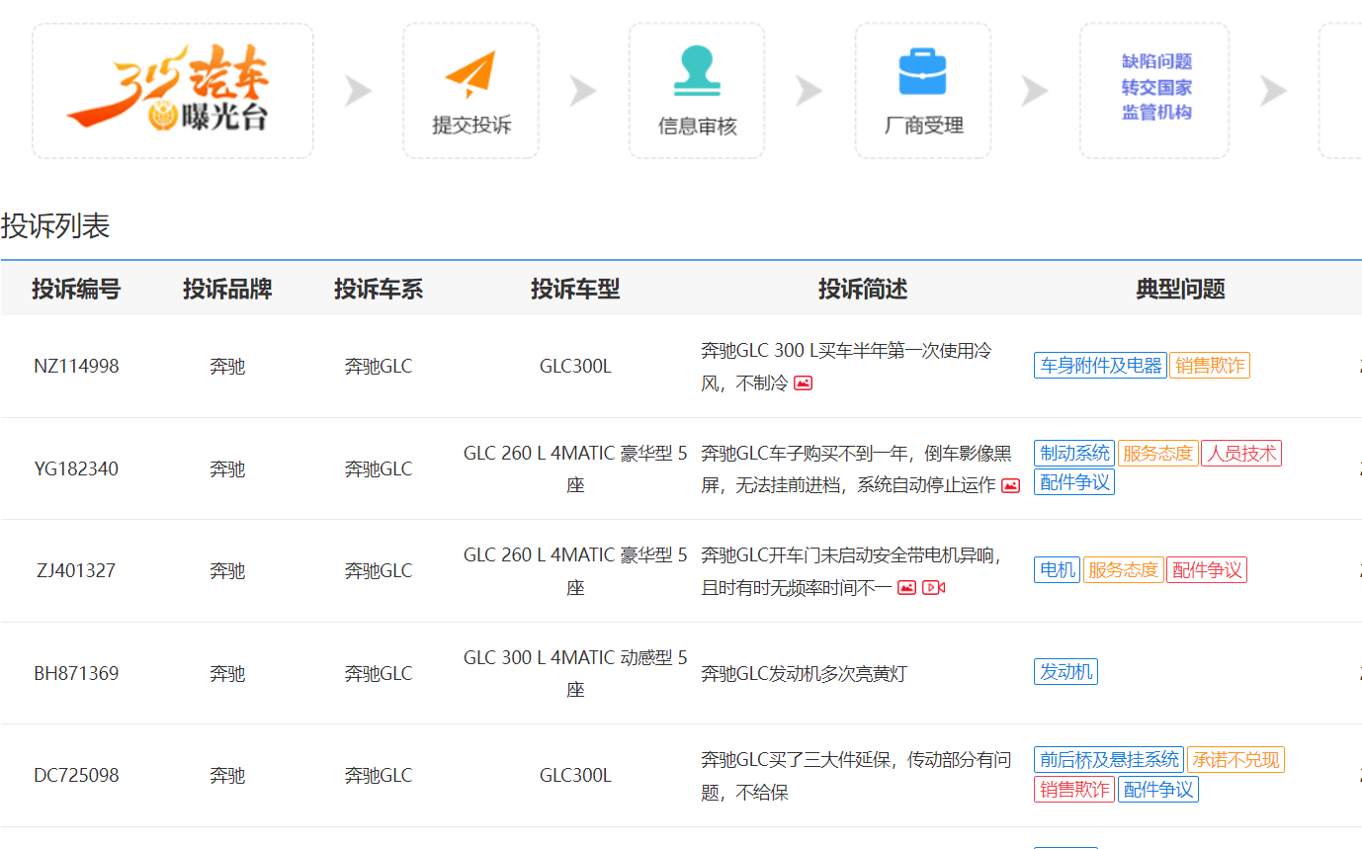Click the 投诉编号 column header
Viewport: 1362px width, 849px height.
(x=76, y=290)
